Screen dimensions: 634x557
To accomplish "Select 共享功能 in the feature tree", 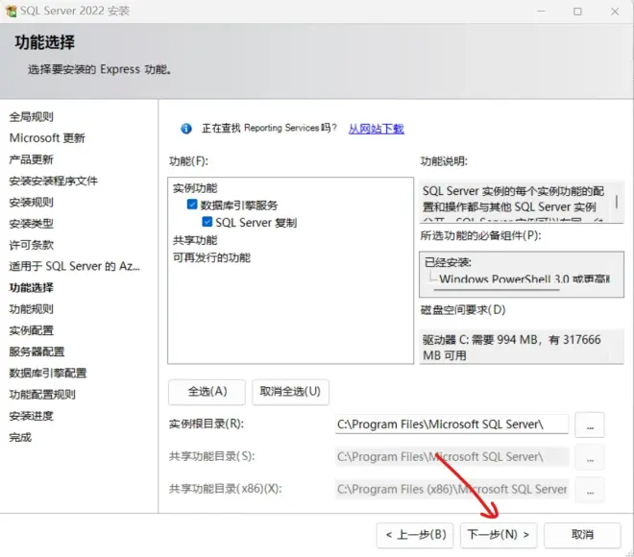I will click(195, 240).
